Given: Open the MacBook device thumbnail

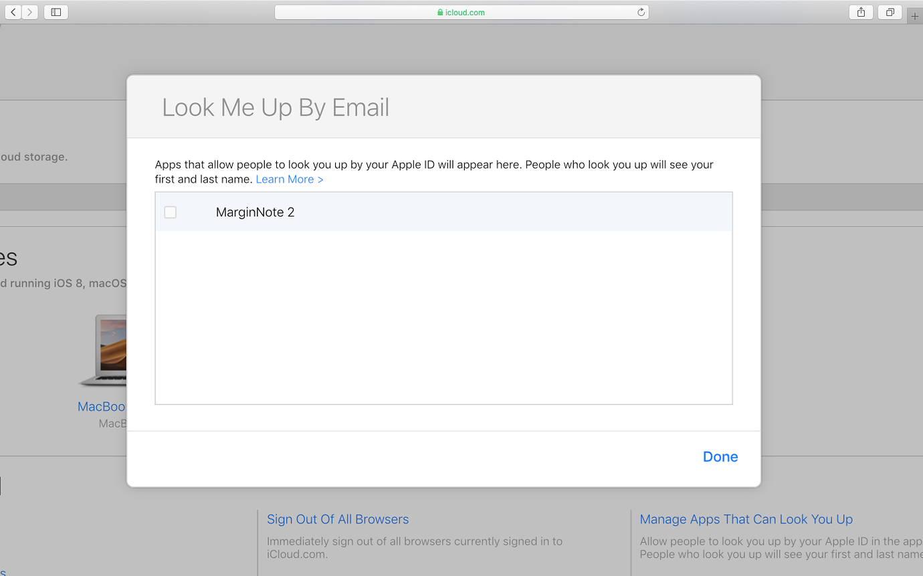Looking at the screenshot, I should coord(103,351).
